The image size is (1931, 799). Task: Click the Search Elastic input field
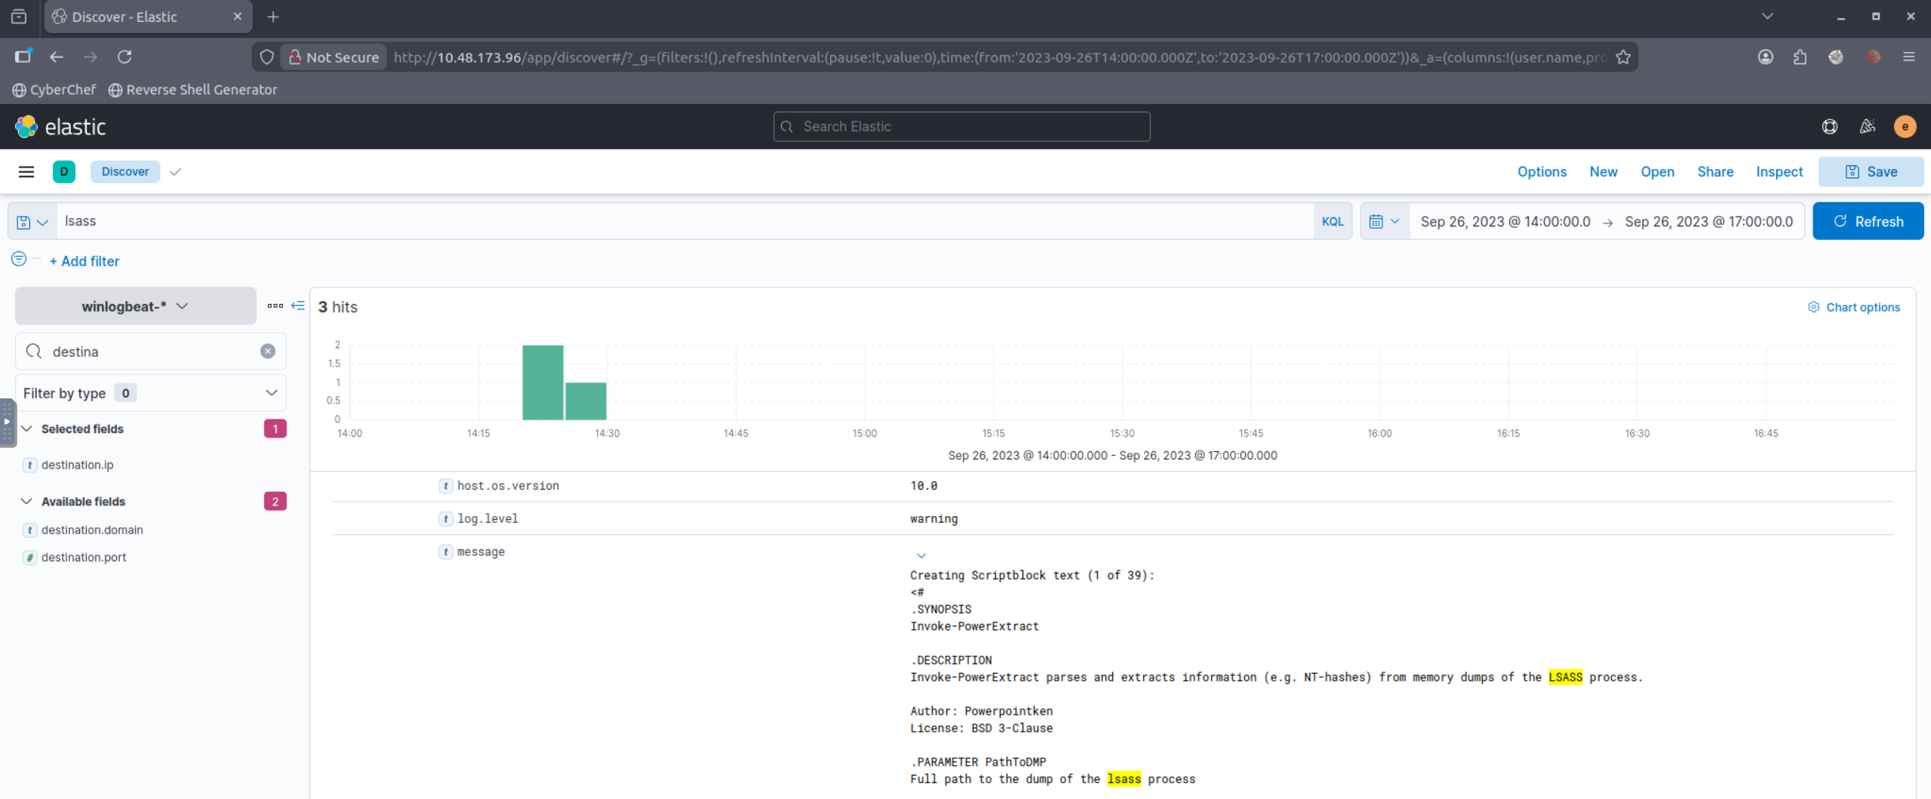(961, 127)
